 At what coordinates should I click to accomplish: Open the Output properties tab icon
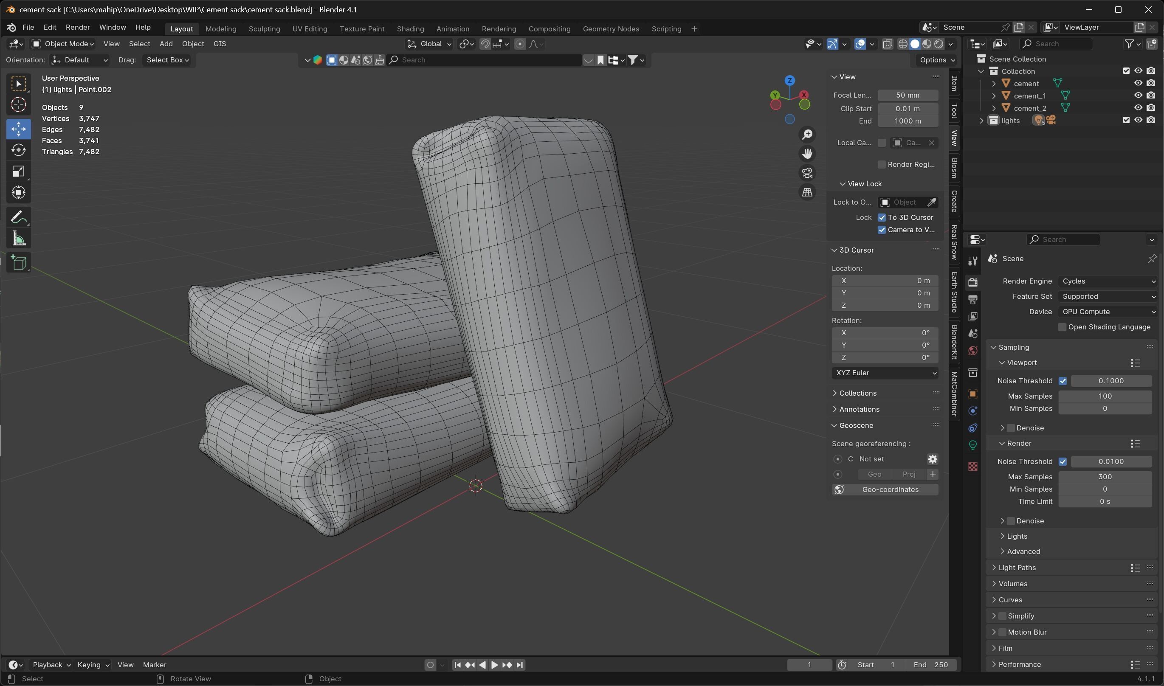coord(972,299)
